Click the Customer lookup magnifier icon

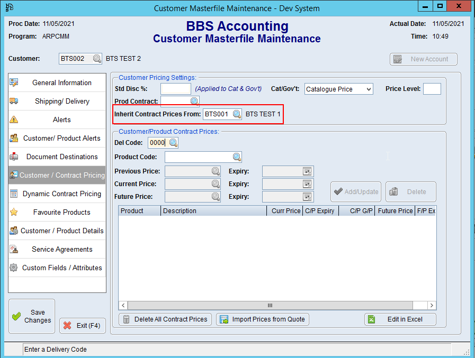coord(97,59)
